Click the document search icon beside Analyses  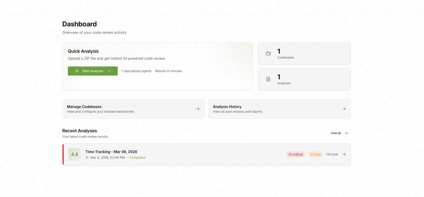pos(268,79)
